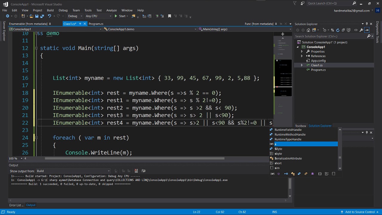The height and width of the screenshot is (215, 382).
Task: Toggle the structures IntelliSense filter icon
Action: tap(299, 174)
